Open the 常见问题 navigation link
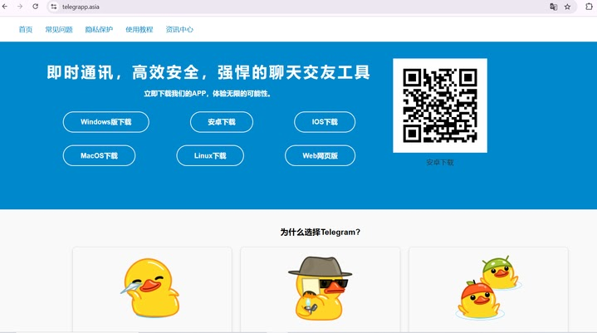597x333 pixels. tap(59, 29)
